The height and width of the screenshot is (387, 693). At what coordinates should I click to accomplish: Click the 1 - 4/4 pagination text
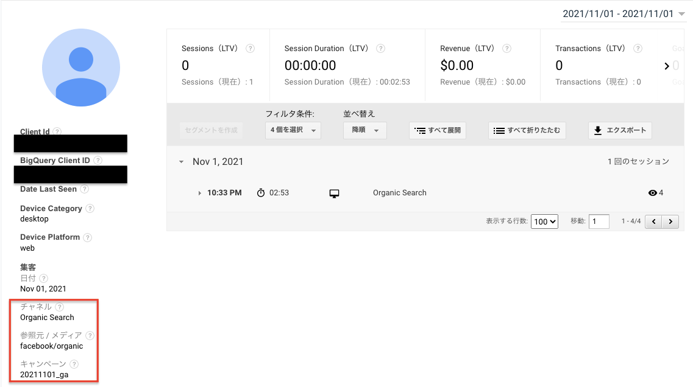631,221
